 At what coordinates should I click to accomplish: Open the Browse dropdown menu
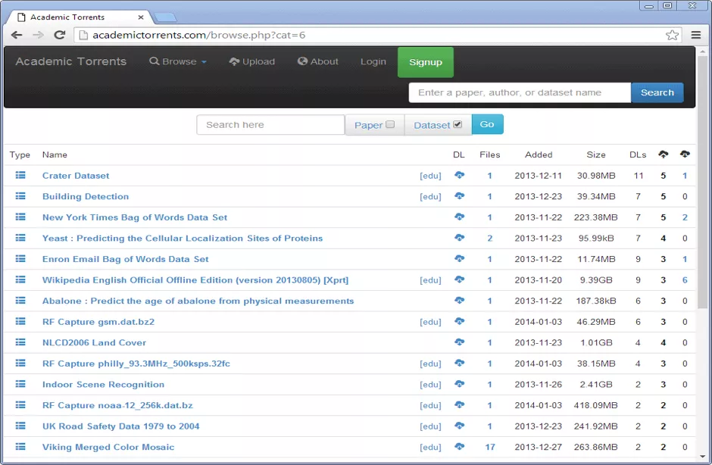pyautogui.click(x=177, y=61)
